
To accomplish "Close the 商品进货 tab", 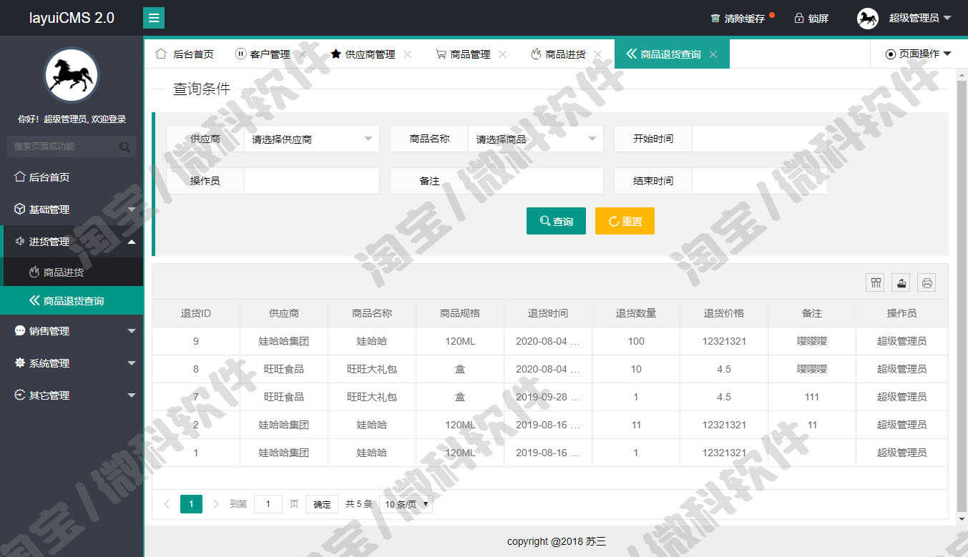I will click(598, 54).
